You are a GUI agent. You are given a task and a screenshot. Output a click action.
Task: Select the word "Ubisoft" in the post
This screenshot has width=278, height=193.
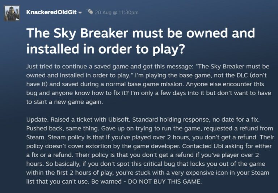click(x=119, y=119)
